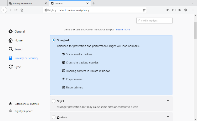Expand the Strict section chevron

168,101
